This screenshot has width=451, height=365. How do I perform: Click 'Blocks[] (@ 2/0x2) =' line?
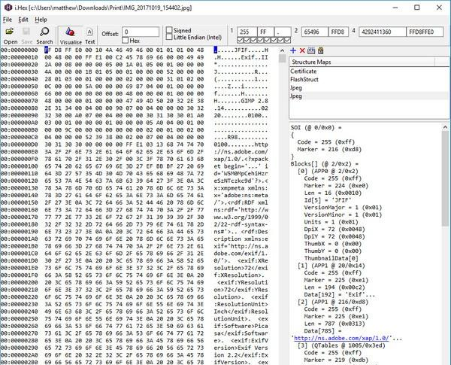point(324,163)
